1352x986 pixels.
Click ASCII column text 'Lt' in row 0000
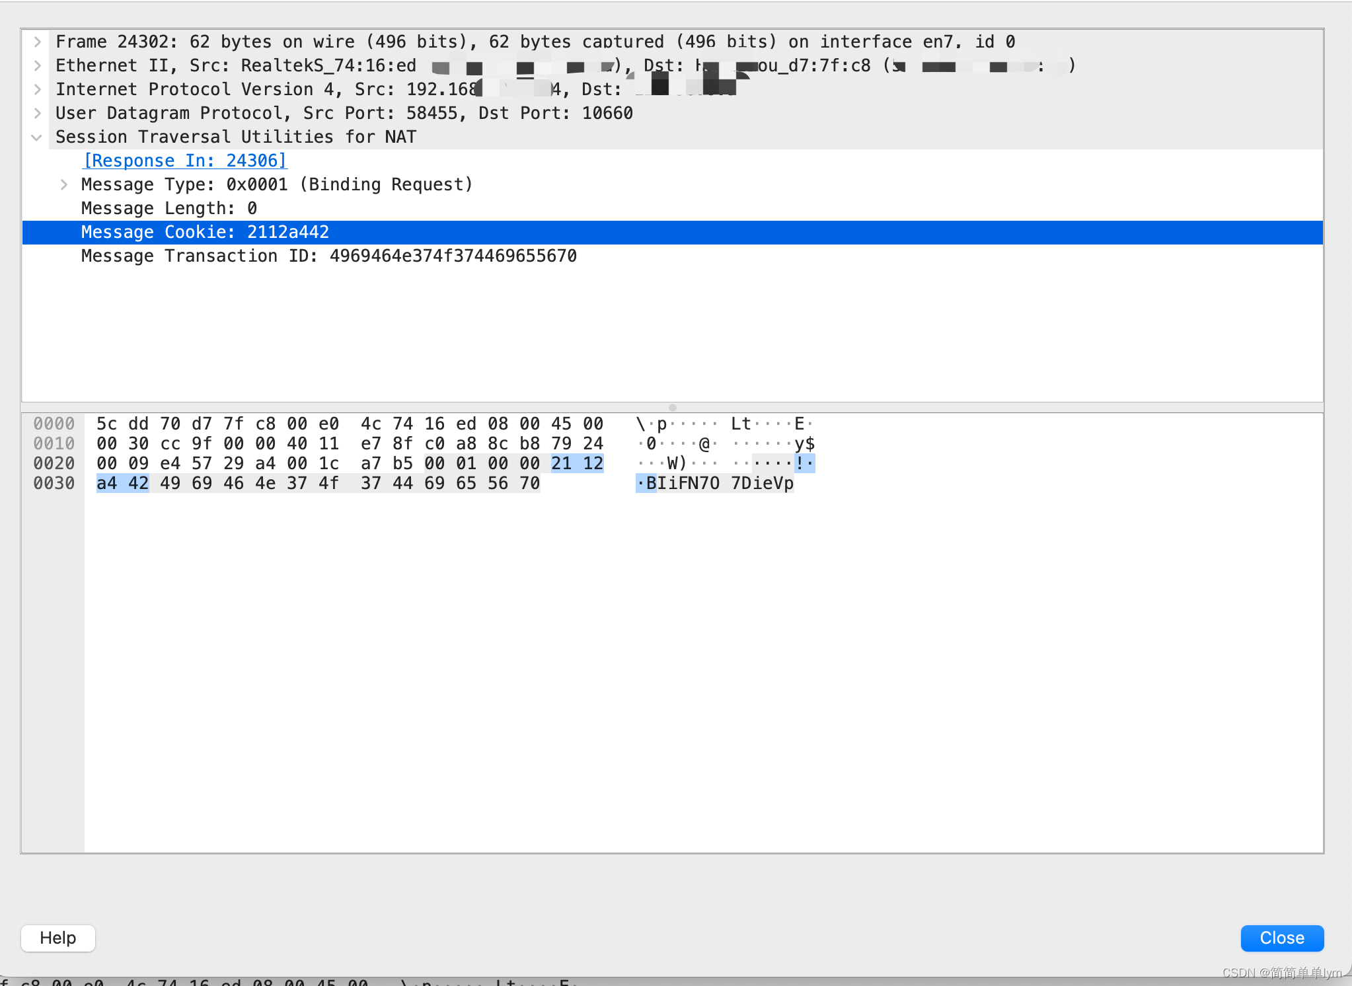coord(741,424)
